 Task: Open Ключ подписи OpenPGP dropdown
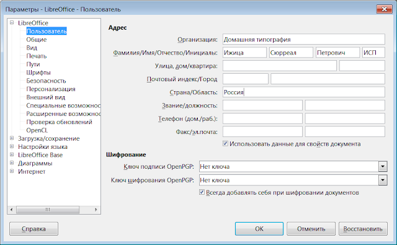tap(383, 167)
